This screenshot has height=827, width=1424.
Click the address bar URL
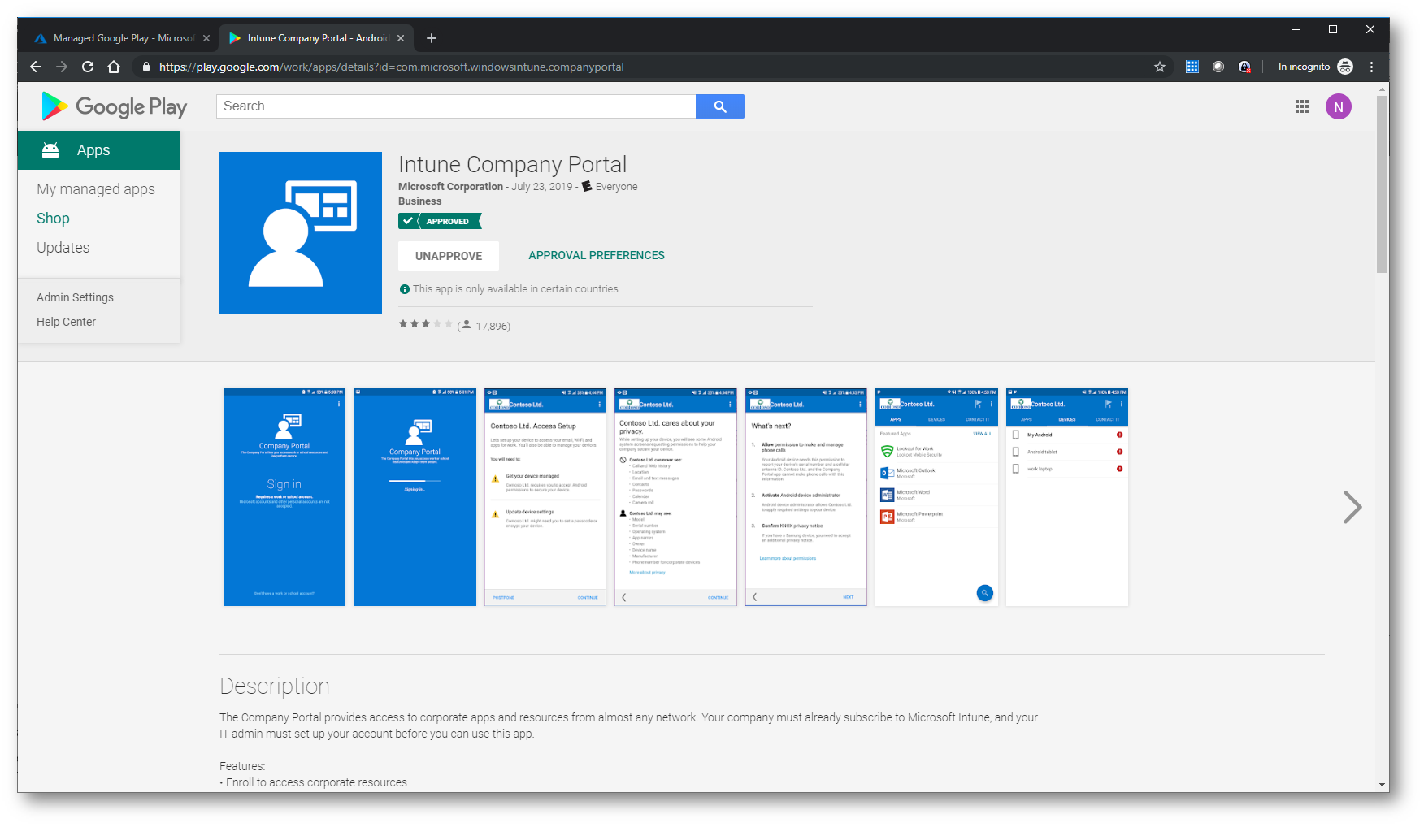coord(392,67)
